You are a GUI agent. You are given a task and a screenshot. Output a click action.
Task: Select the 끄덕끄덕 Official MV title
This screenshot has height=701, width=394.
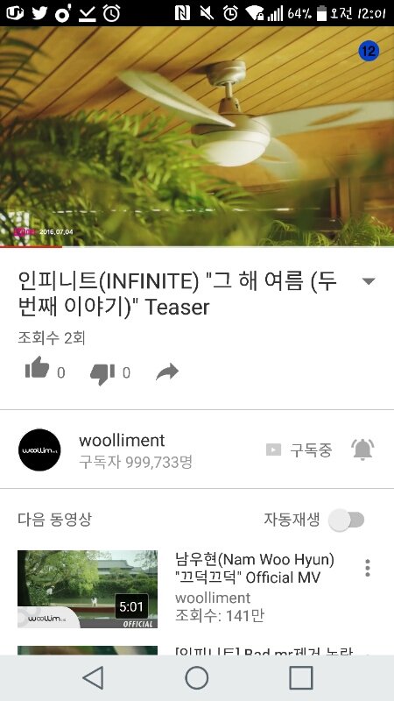pos(255,568)
